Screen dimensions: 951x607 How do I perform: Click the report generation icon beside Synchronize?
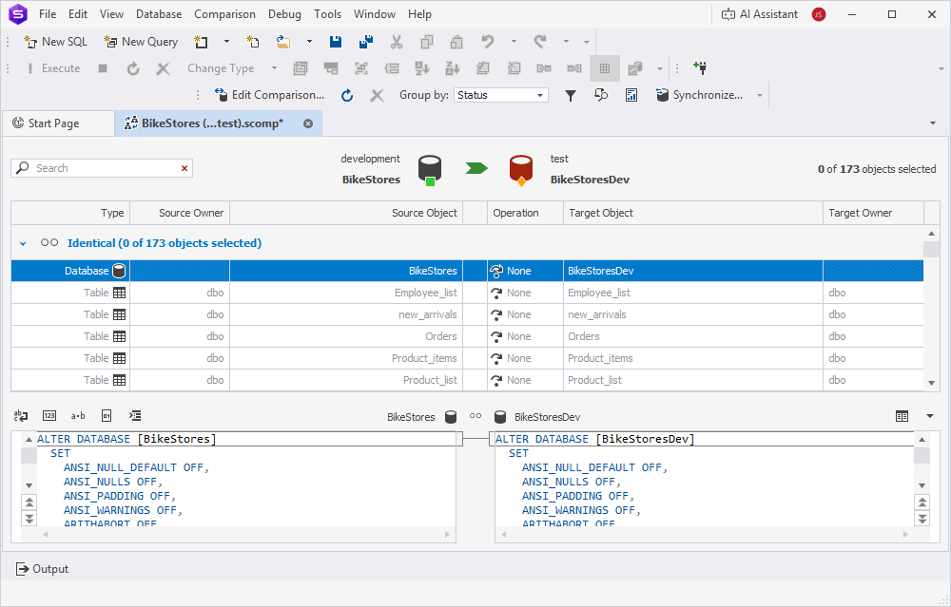tap(631, 95)
